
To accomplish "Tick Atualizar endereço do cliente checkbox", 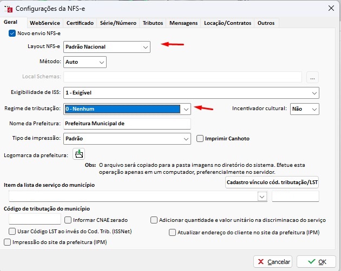I will pyautogui.click(x=173, y=233).
